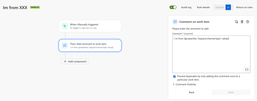Screen dimensions: 257x101
Task: Click inside the Comment text area
Action: coord(211,54)
